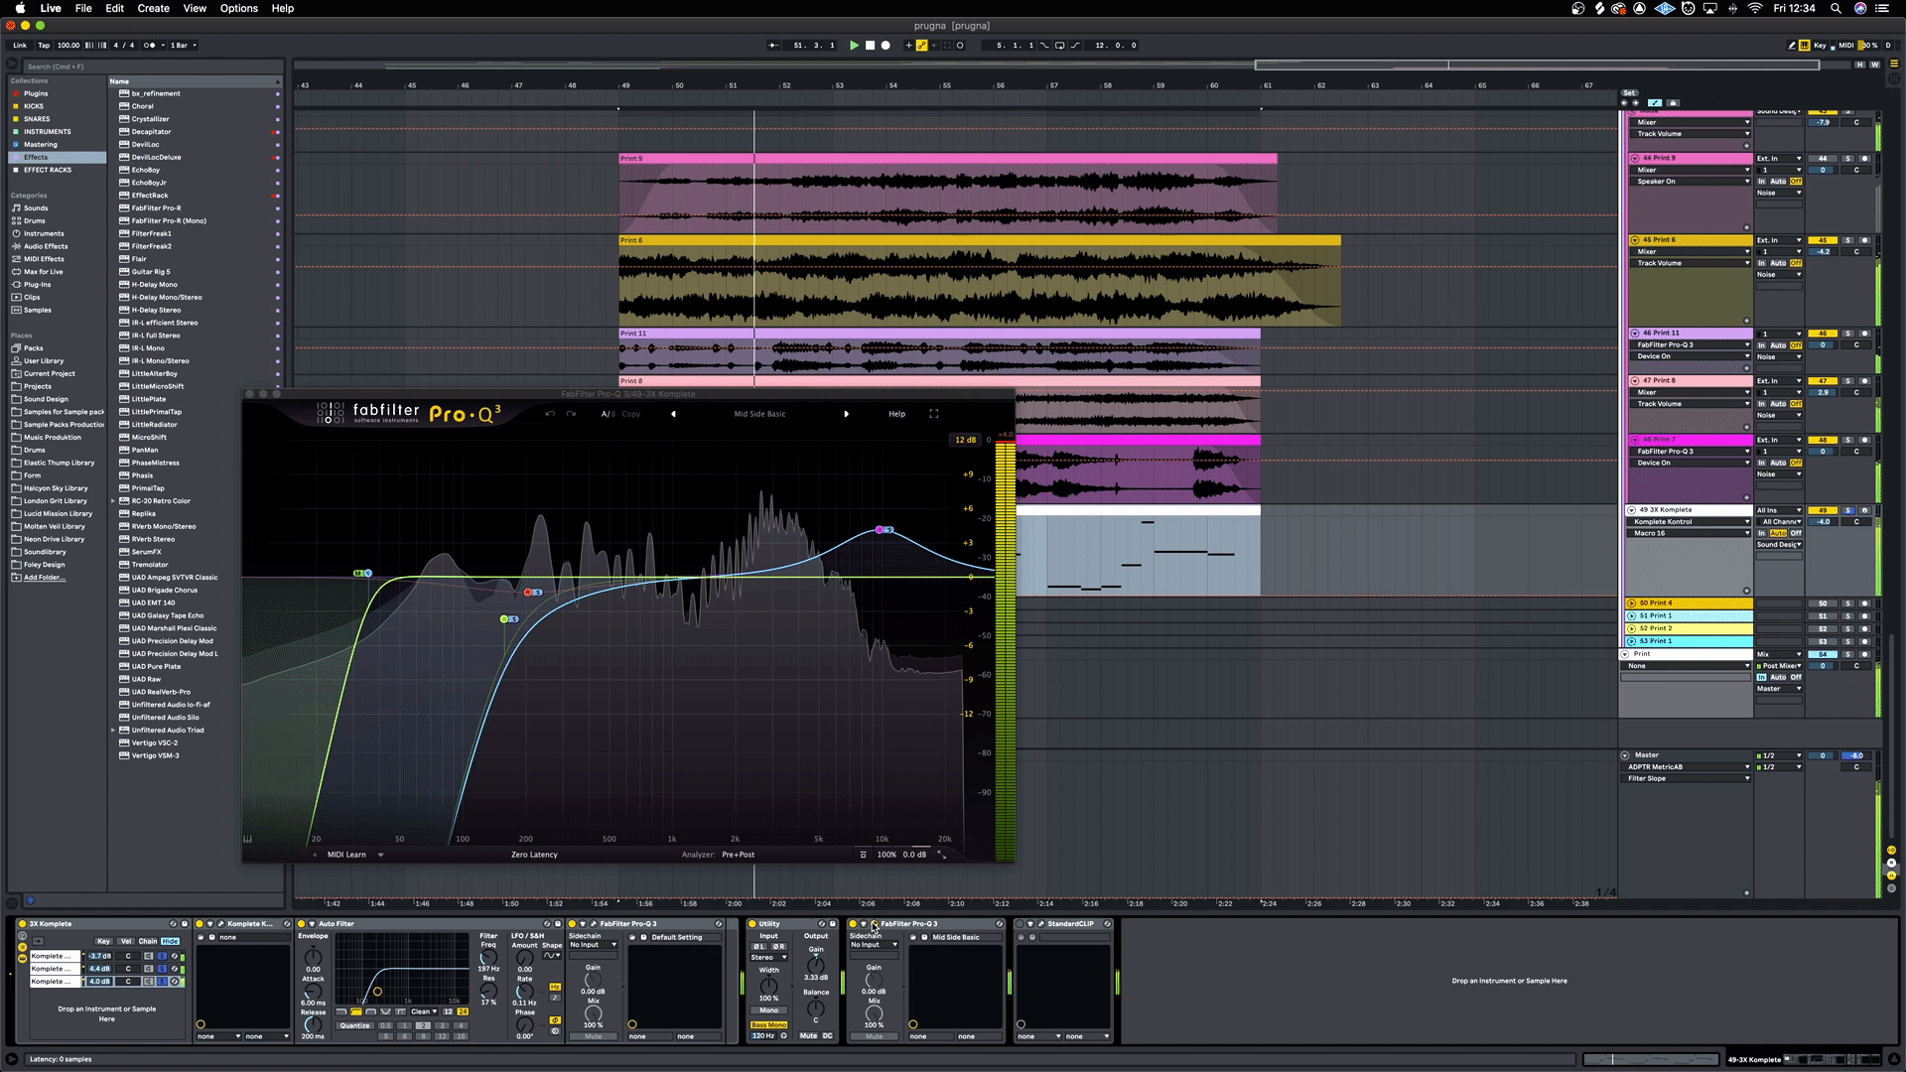Open the Options menu
This screenshot has width=1906, height=1072.
click(238, 8)
